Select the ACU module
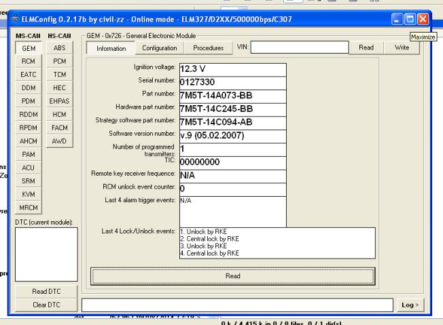This screenshot has width=443, height=325. click(29, 168)
